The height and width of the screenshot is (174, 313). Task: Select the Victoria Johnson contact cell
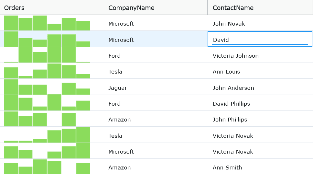point(260,55)
